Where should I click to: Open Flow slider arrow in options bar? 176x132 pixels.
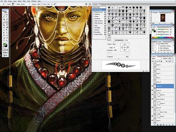click(52, 4)
